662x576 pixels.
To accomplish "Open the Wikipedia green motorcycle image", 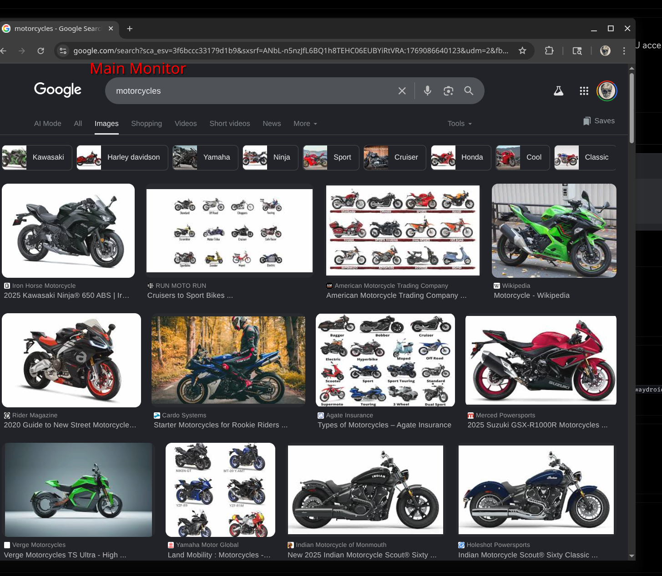I will click(x=554, y=230).
